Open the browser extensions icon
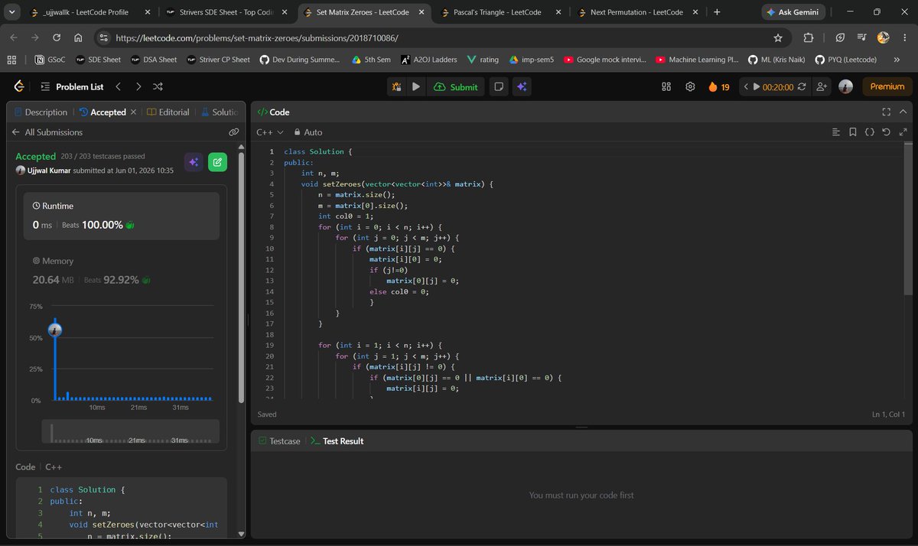The width and height of the screenshot is (918, 546). point(809,37)
